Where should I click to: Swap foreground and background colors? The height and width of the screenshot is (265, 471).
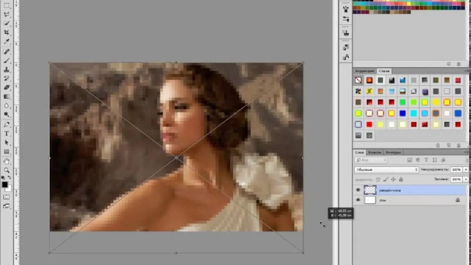tap(10, 178)
